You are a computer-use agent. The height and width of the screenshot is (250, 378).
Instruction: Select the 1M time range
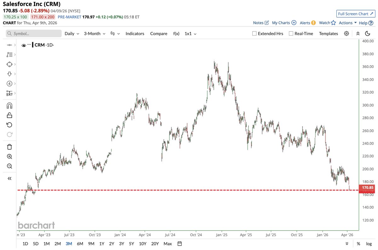[47, 243]
